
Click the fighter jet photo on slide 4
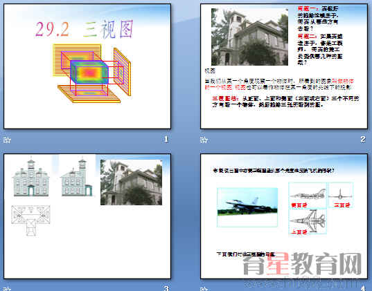click(247, 207)
